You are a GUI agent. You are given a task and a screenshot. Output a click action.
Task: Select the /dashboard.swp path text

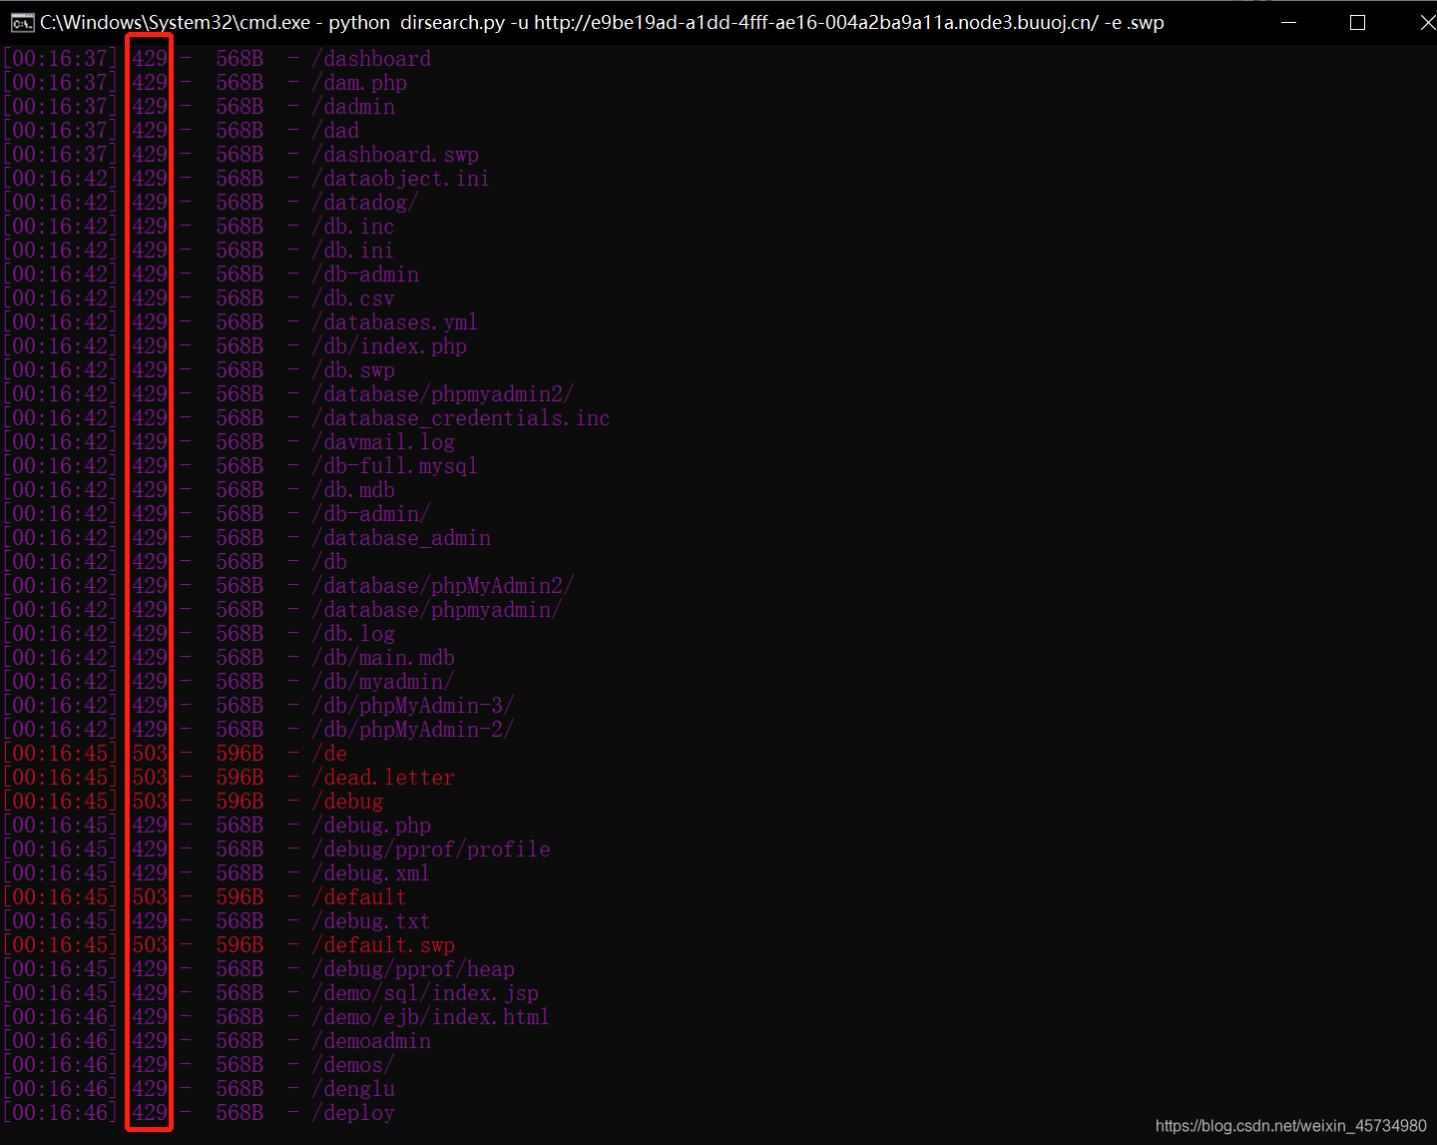click(x=395, y=155)
